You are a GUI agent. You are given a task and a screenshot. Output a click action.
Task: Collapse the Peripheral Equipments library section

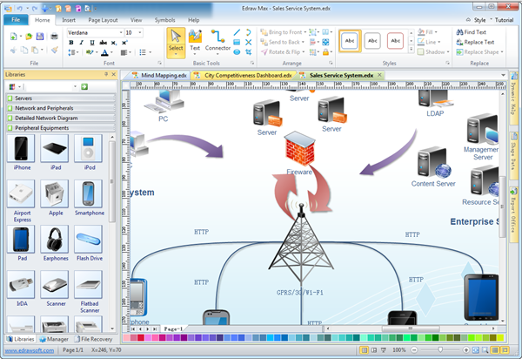point(61,128)
